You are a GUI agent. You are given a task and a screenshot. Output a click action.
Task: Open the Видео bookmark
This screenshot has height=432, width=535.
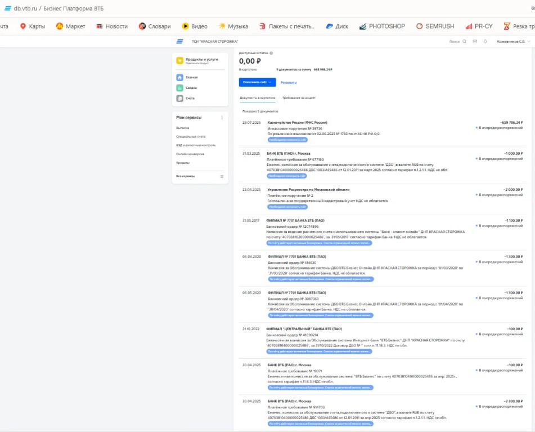pyautogui.click(x=195, y=26)
